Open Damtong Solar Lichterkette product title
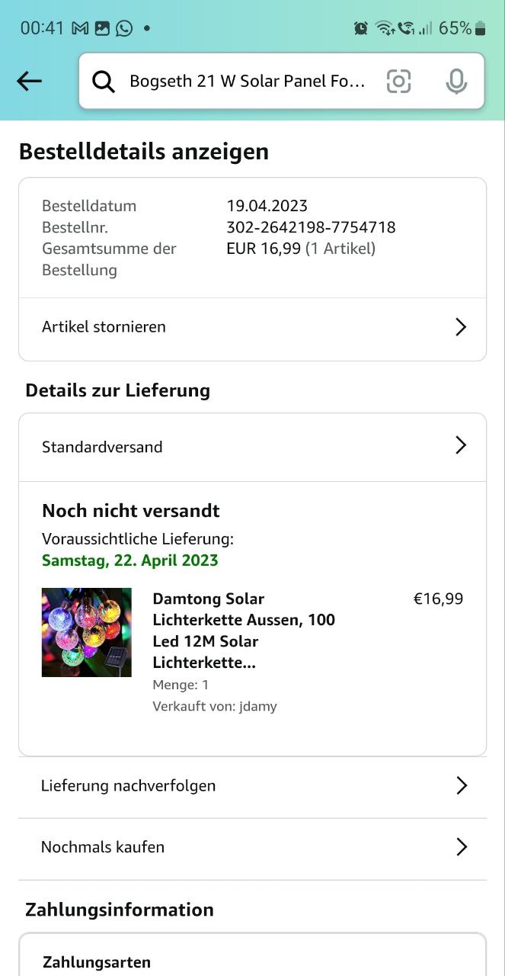This screenshot has height=976, width=505. tap(244, 630)
